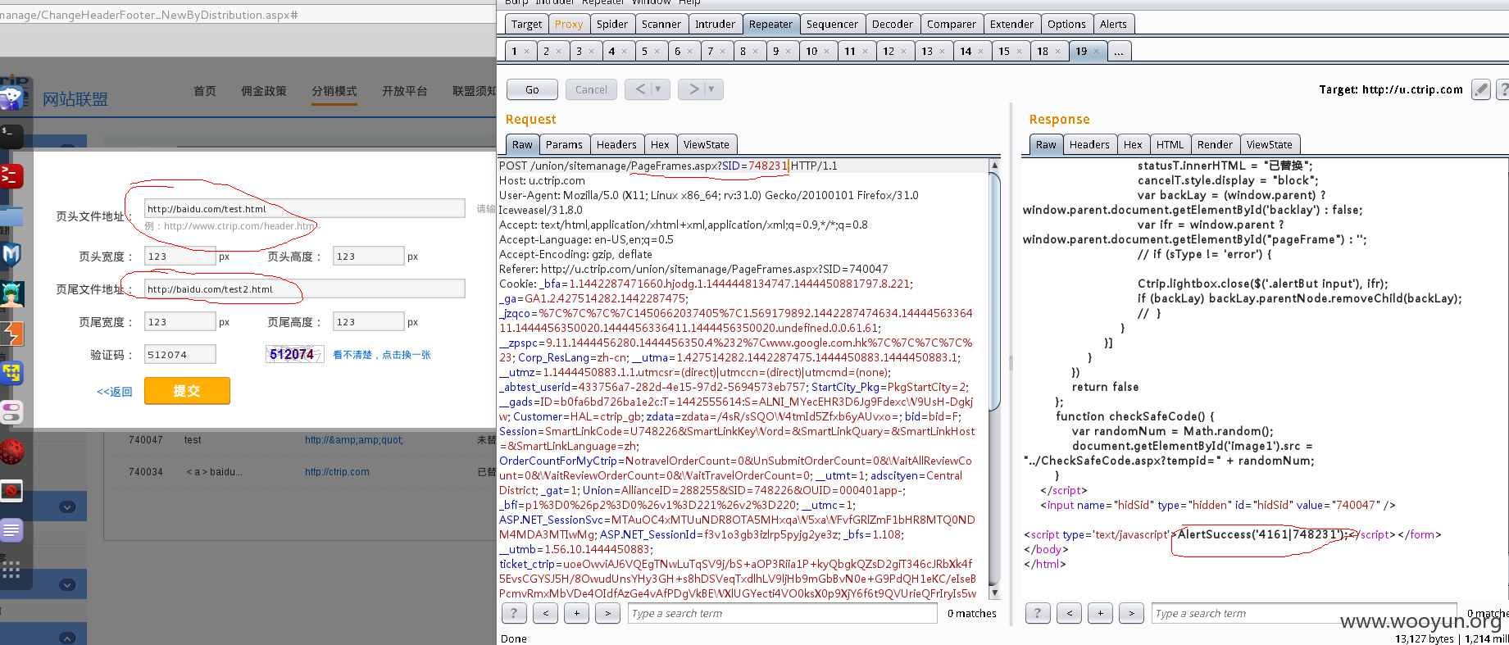Open the http://ctrip.com link in table
1509x645 pixels.
click(337, 472)
